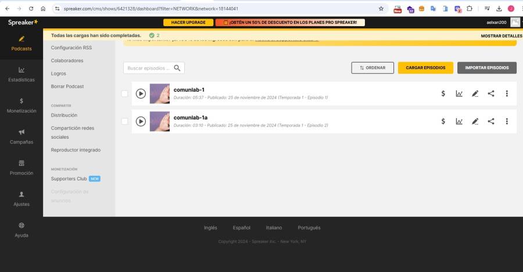Open the comunlab-1 episode title
Screen dimensions: 523x272
coord(189,90)
